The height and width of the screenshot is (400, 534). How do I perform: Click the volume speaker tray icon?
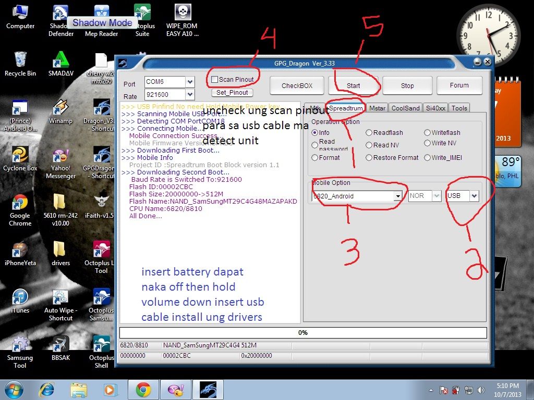coord(481,390)
